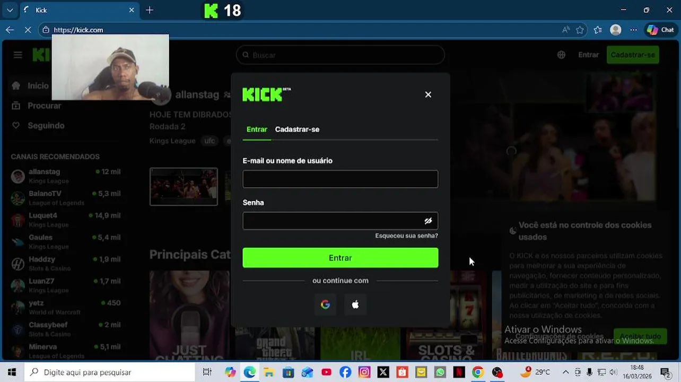Select the Entrar tab in the dialog
This screenshot has height=382, width=681.
pyautogui.click(x=257, y=129)
